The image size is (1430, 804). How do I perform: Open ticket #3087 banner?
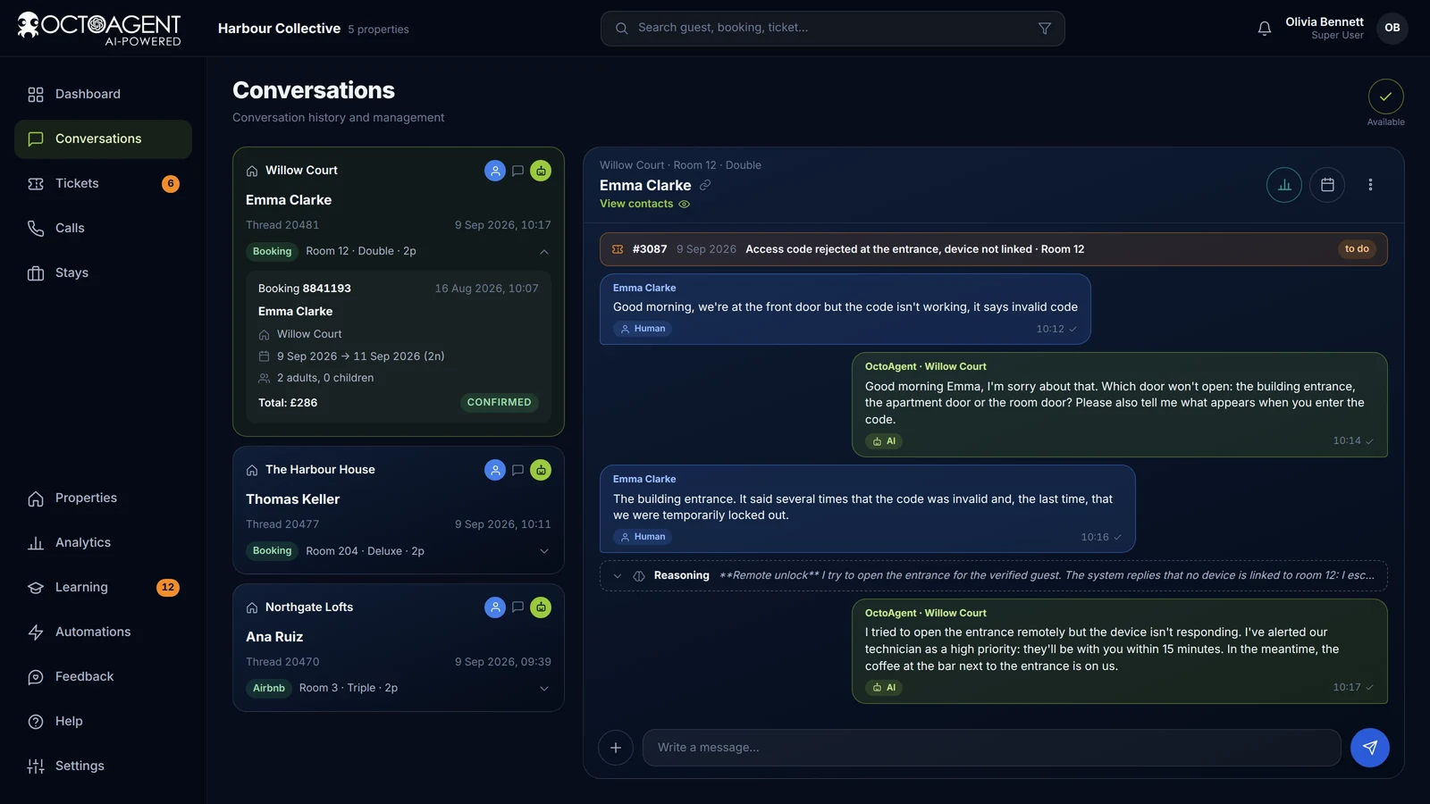(x=994, y=249)
